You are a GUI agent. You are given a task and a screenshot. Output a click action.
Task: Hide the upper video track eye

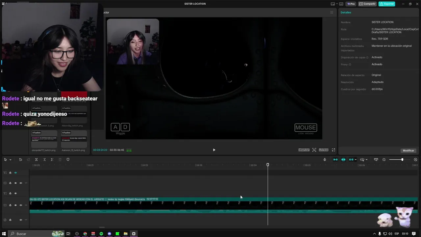15,183
